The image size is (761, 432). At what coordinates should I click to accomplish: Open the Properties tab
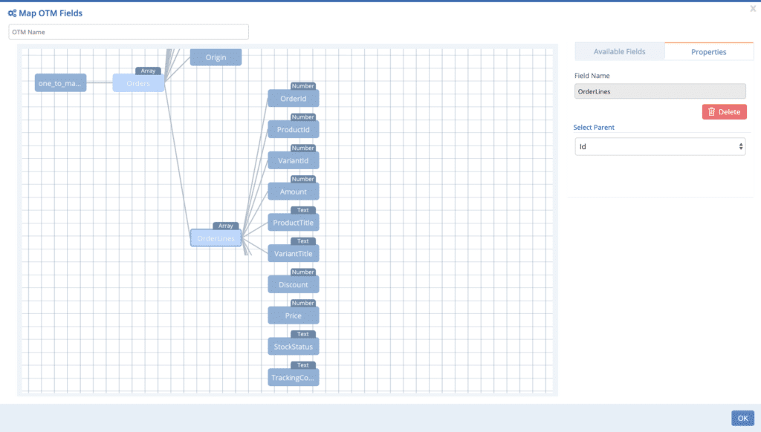pyautogui.click(x=708, y=51)
